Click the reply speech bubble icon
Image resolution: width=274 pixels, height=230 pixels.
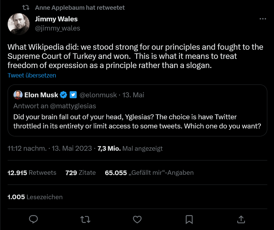[33, 219]
